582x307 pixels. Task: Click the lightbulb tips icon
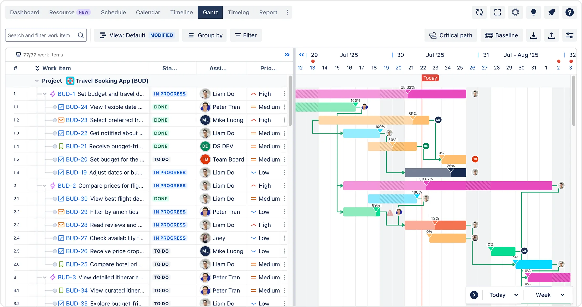(x=533, y=12)
